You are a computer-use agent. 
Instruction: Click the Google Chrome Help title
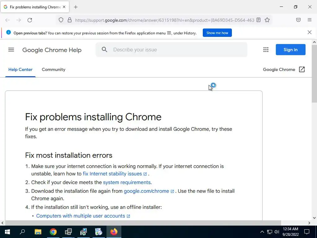[52, 50]
